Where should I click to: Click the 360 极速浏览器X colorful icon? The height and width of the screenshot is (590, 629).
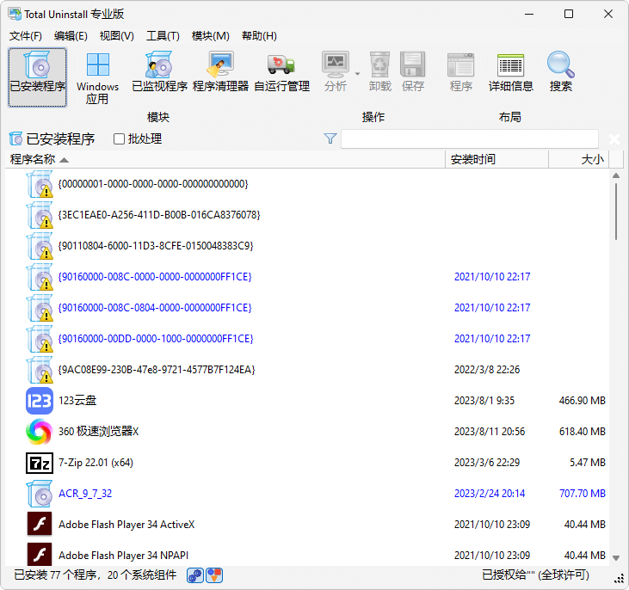click(40, 432)
